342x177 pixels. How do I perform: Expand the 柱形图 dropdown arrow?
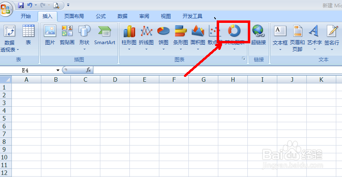(129, 49)
